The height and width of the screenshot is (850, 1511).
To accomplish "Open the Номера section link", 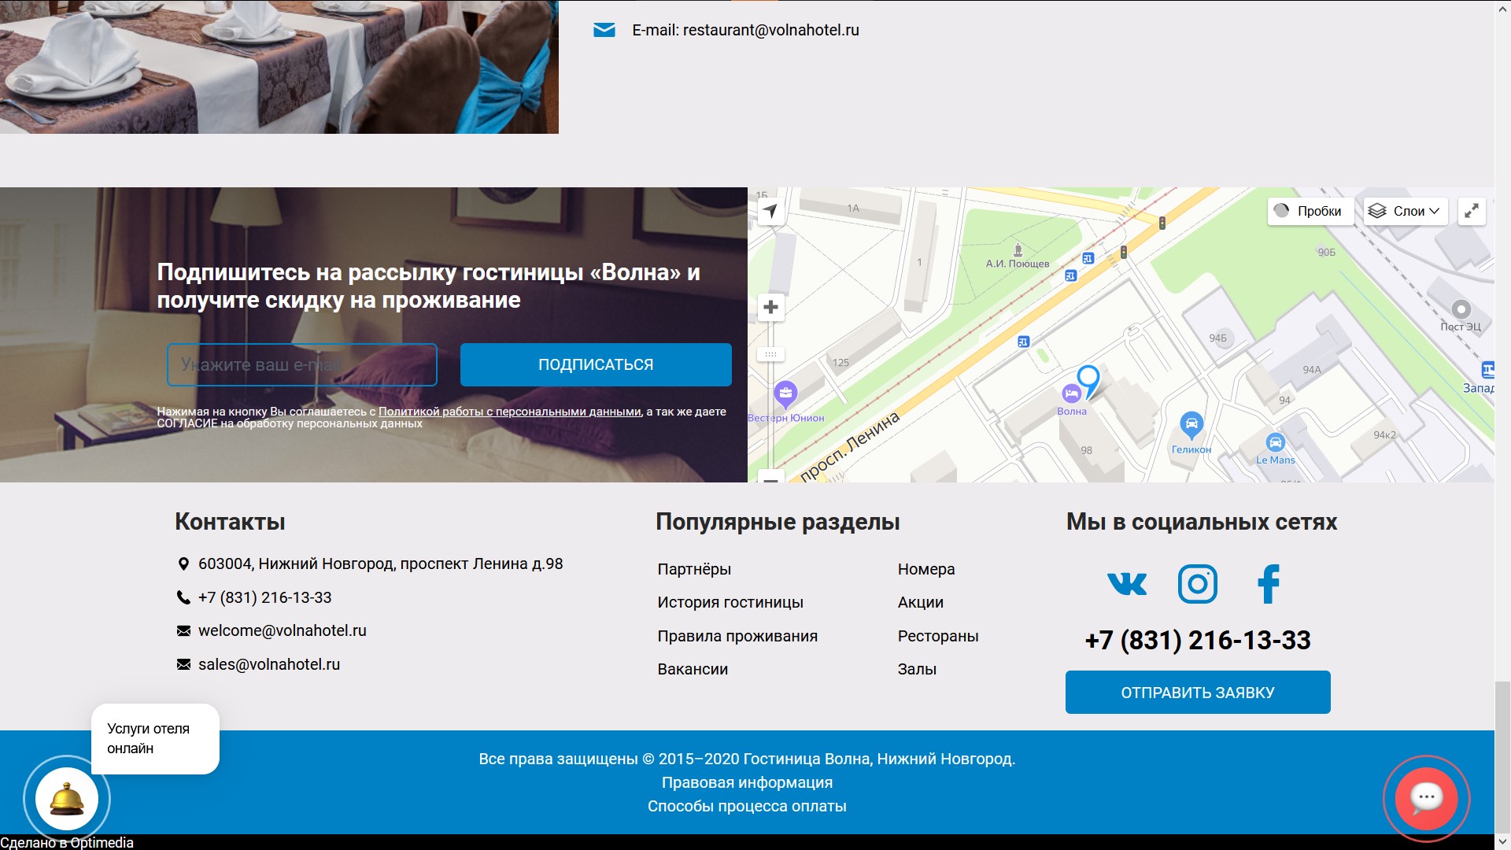I will (x=925, y=569).
